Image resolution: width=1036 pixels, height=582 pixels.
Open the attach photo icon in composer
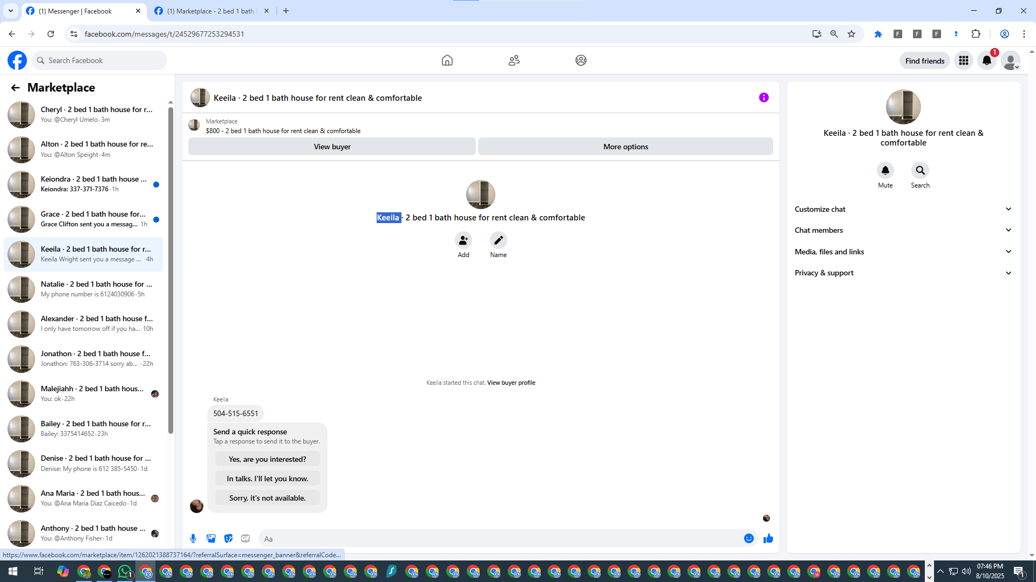pos(211,538)
